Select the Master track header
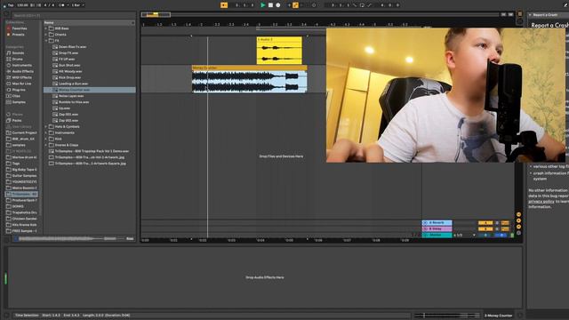This screenshot has width=569, height=320. (437, 235)
